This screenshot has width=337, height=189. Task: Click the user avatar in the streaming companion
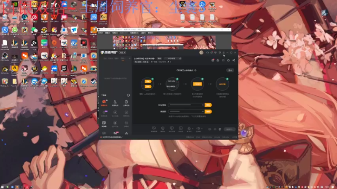coord(201,52)
